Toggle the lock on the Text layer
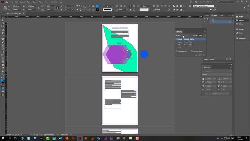Image resolution: width=250 pixels, height=141 pixels. click(207, 19)
